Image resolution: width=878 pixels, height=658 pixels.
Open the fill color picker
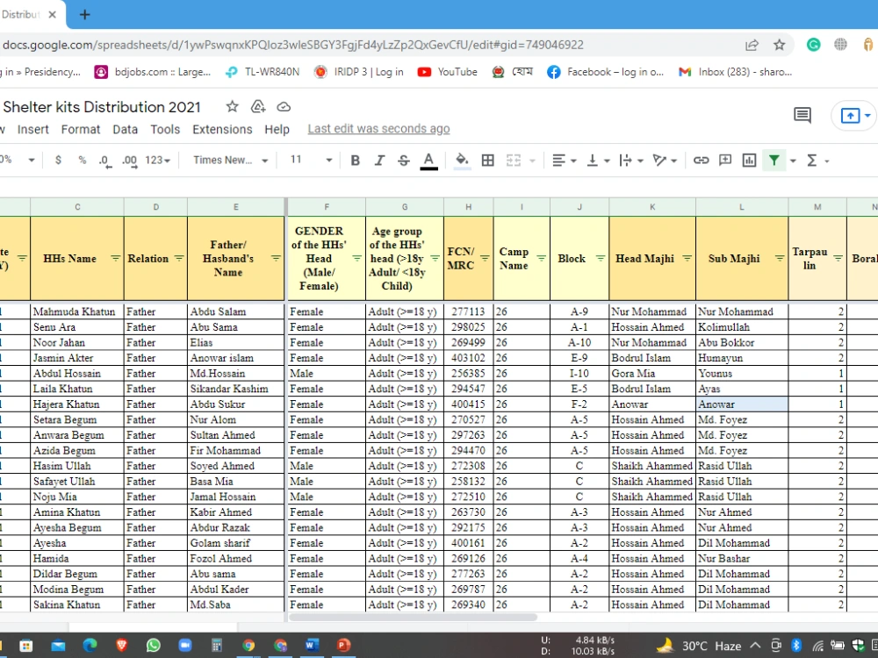pyautogui.click(x=462, y=161)
